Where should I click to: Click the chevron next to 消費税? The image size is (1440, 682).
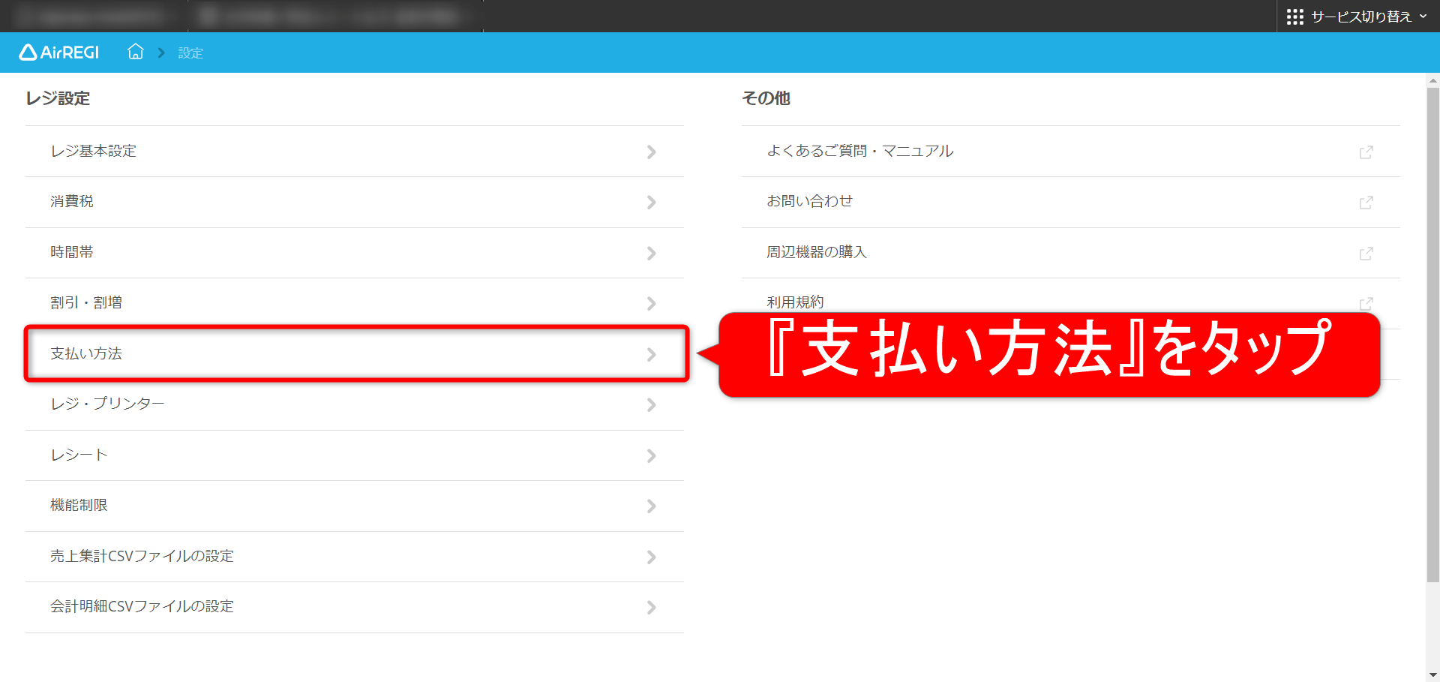[651, 202]
